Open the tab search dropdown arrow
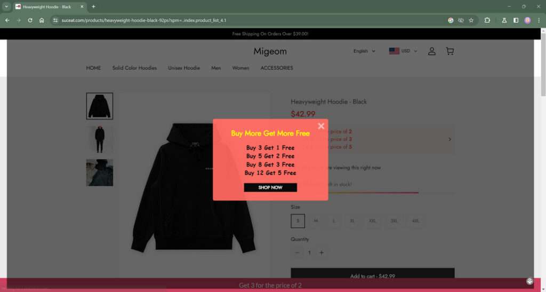Viewport: 546px width, 292px height. (x=6, y=6)
